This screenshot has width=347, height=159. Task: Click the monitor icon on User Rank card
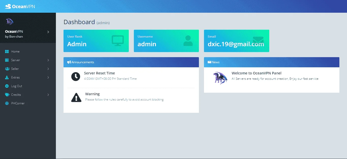click(x=118, y=41)
